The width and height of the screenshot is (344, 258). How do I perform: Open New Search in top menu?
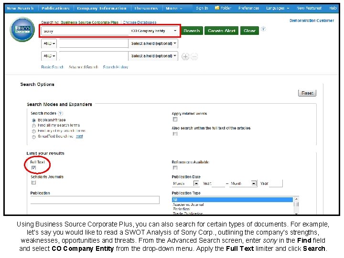coord(20,8)
